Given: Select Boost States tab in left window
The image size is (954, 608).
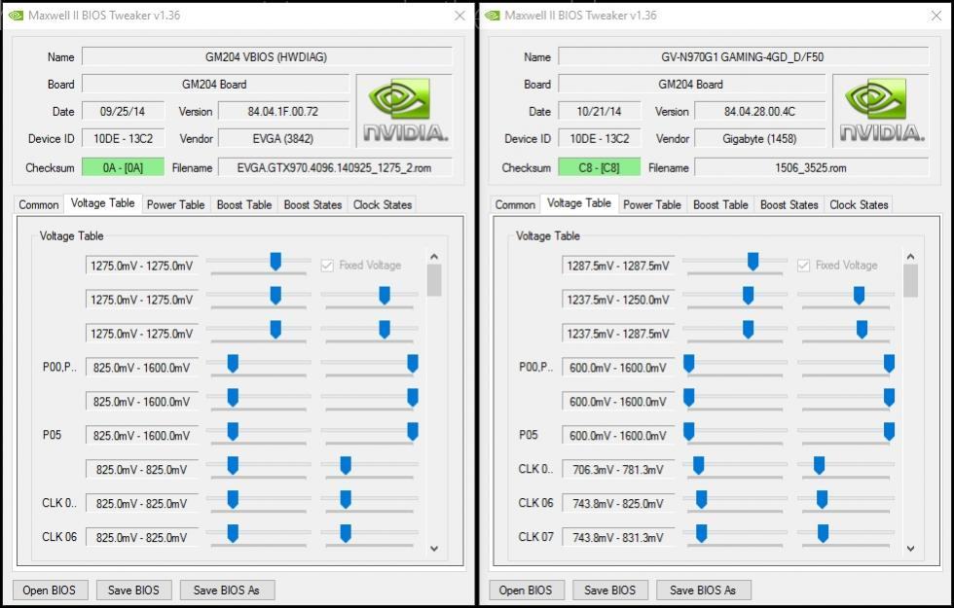Looking at the screenshot, I should (x=312, y=205).
